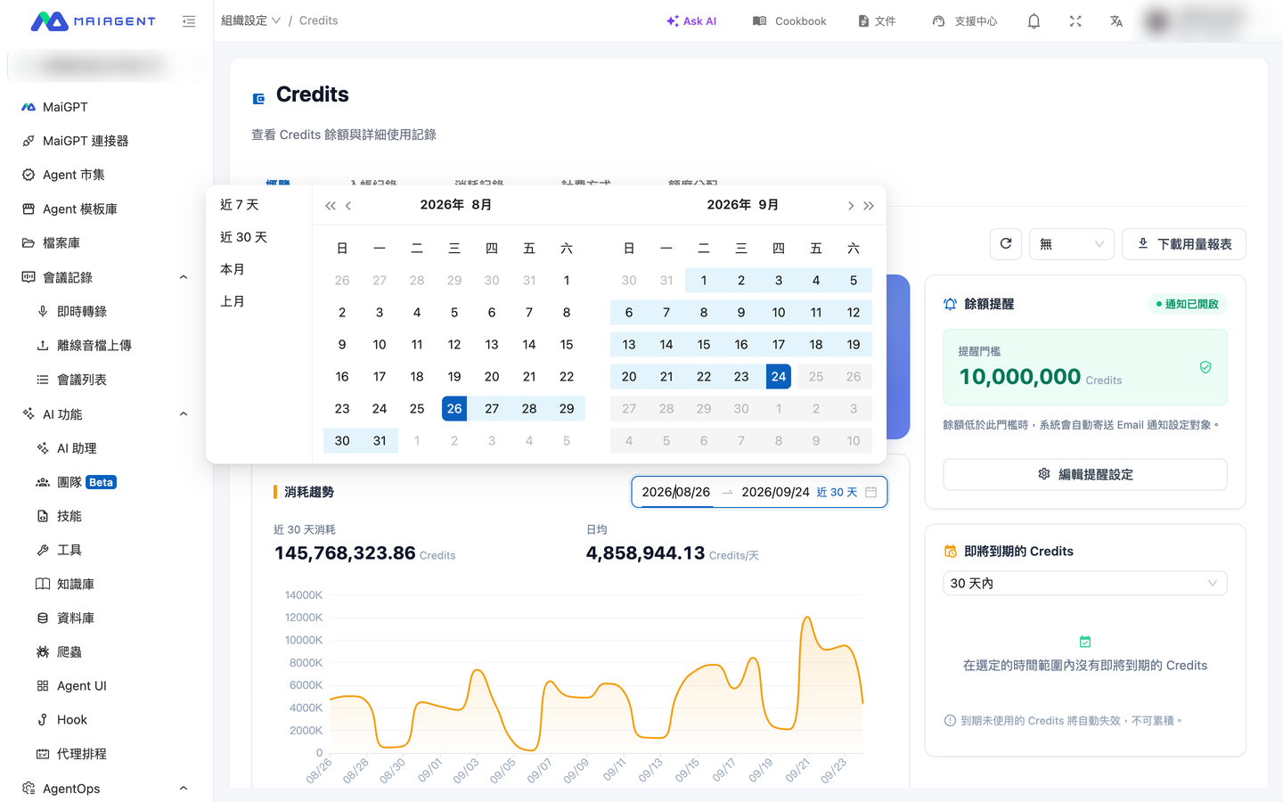The height and width of the screenshot is (802, 1283).
Task: Click the 資料庫 database icon
Action: (x=43, y=618)
